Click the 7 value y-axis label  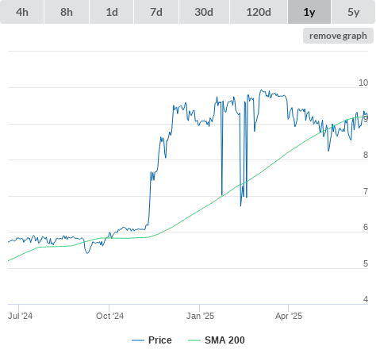[366, 191]
